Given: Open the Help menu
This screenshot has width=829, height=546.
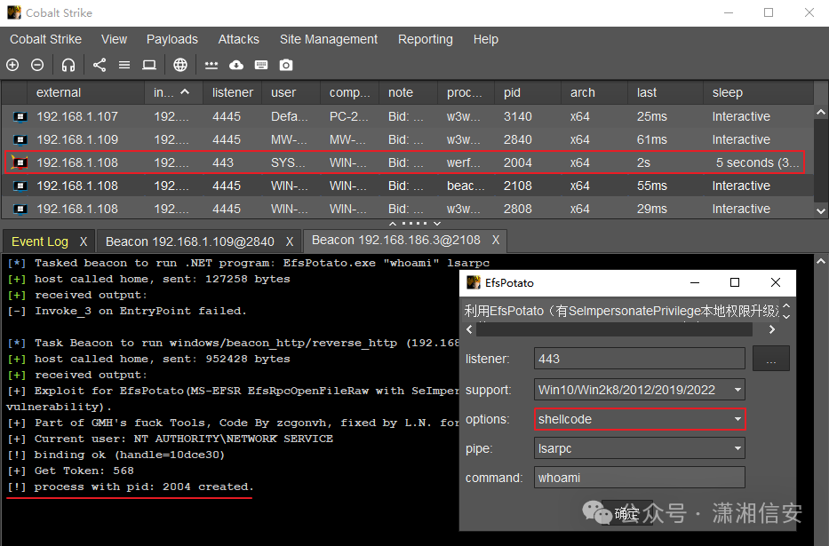Looking at the screenshot, I should pos(485,40).
